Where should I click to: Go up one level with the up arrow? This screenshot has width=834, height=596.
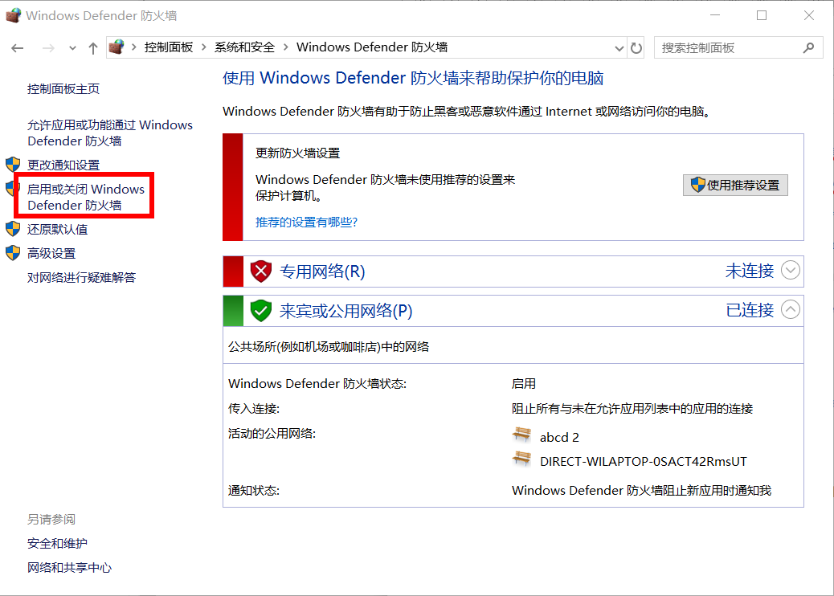[x=93, y=48]
